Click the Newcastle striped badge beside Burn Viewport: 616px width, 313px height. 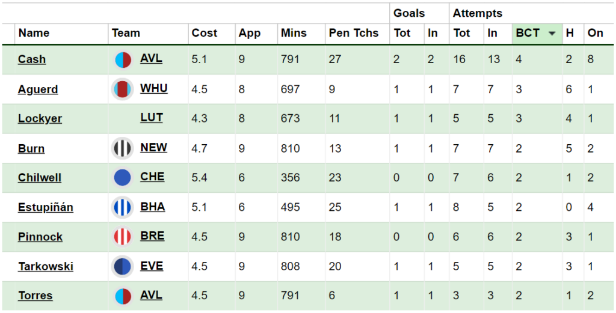coord(123,148)
